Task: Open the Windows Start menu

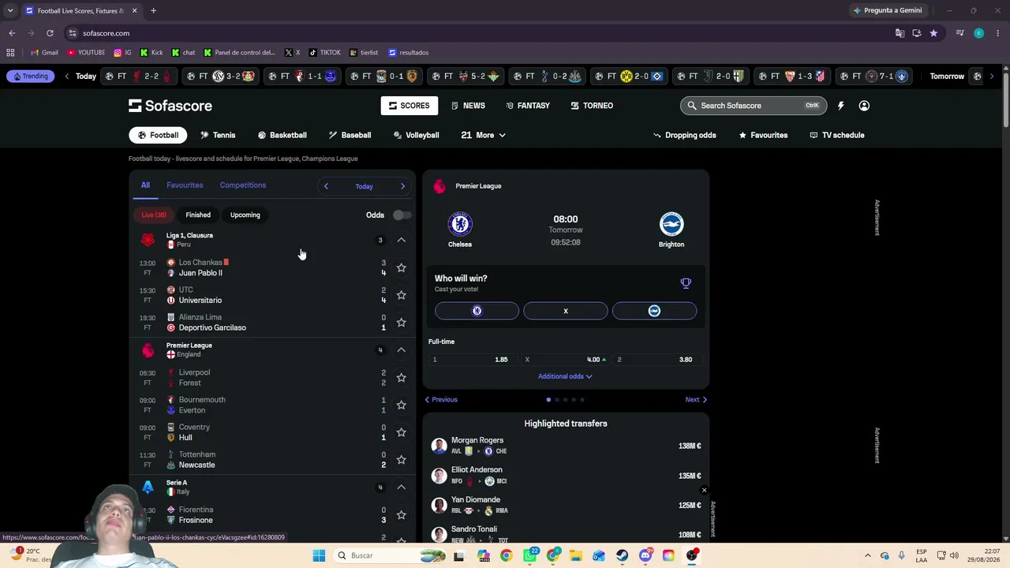Action: tap(319, 555)
